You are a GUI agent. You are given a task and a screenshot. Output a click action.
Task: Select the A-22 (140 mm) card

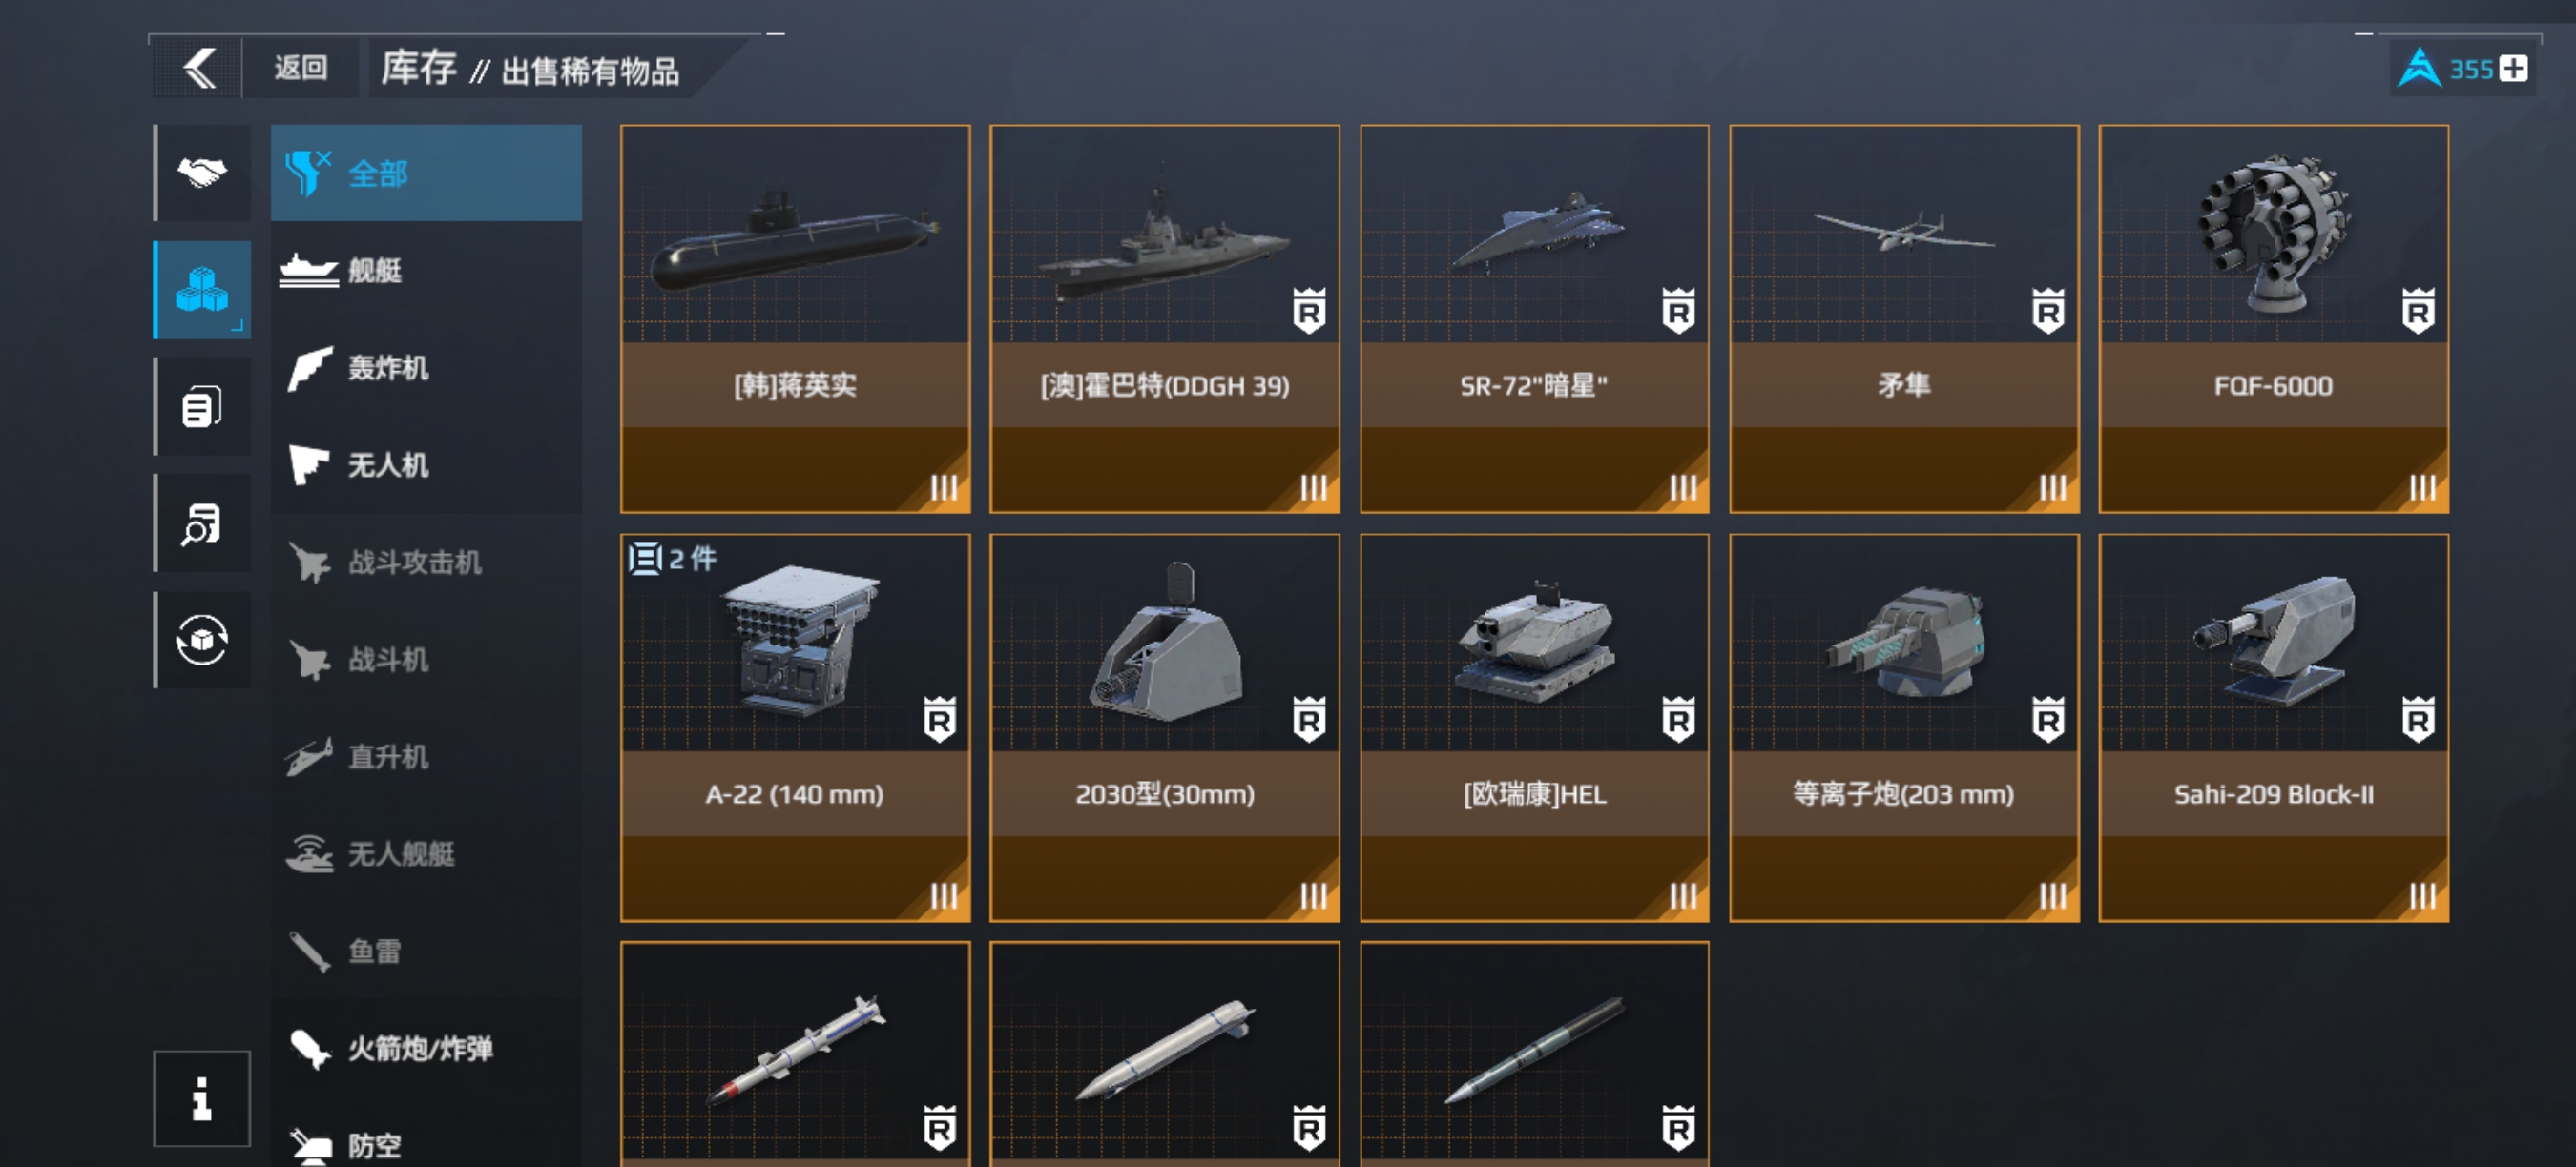[795, 727]
